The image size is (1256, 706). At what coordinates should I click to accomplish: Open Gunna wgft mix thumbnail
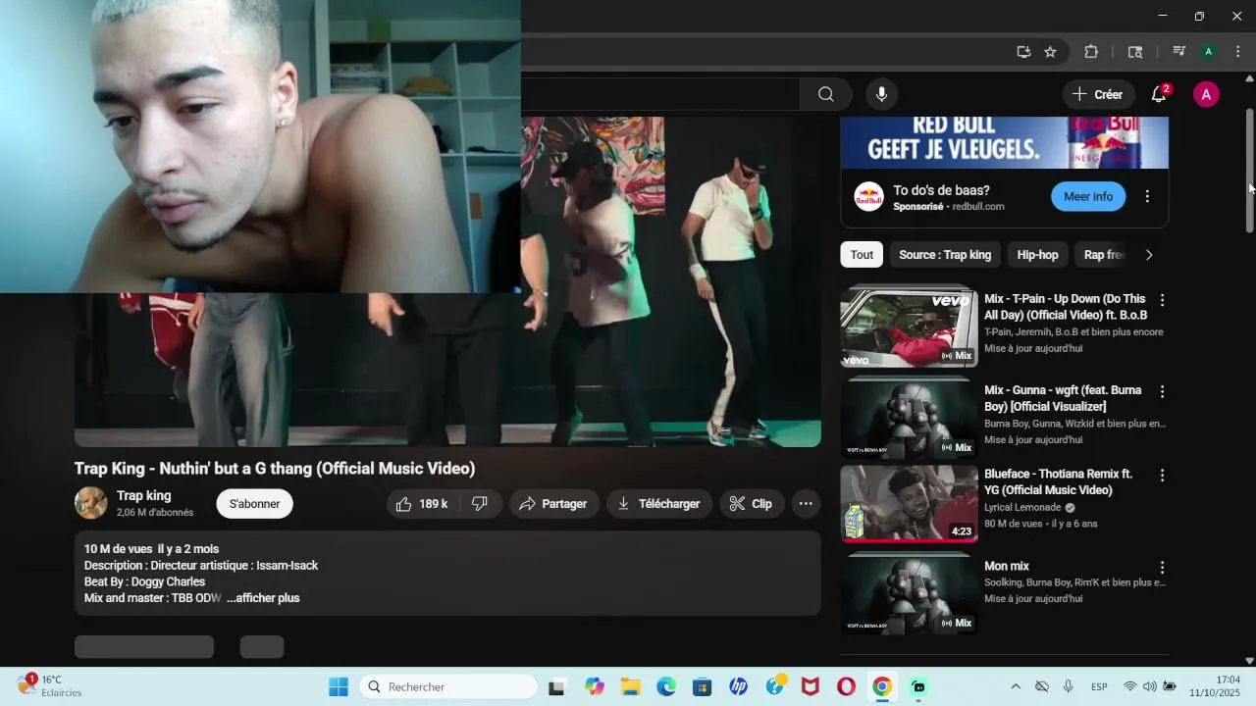[x=909, y=419]
